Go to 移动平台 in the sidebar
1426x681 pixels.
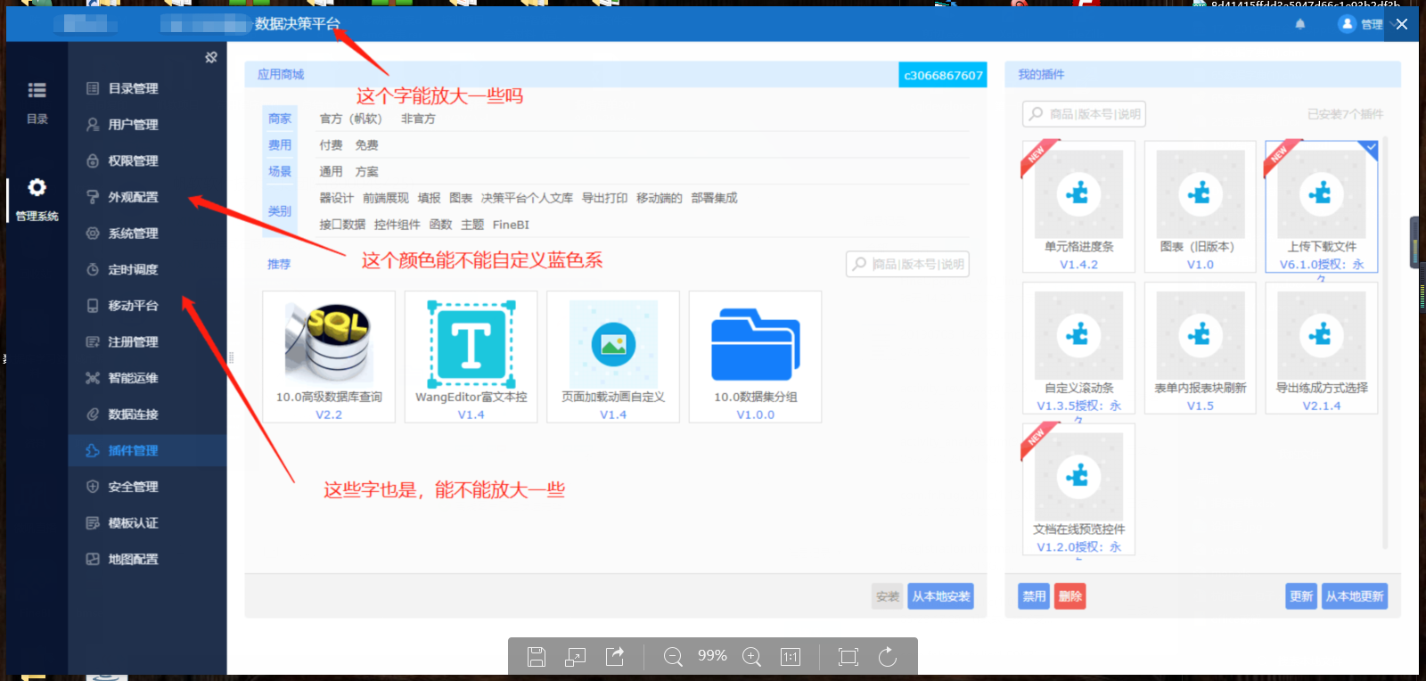click(147, 306)
